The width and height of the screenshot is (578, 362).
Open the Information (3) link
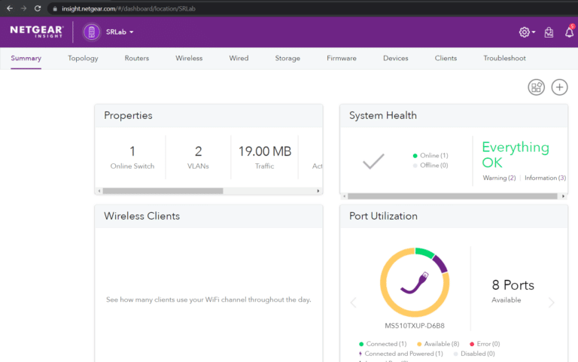click(x=545, y=178)
